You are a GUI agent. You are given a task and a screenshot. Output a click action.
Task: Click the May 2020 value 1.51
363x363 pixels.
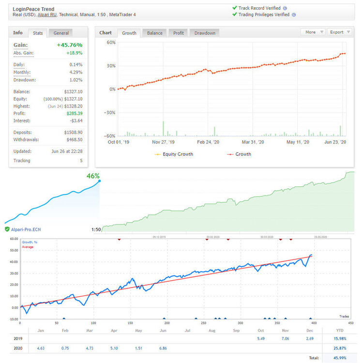[x=138, y=348]
